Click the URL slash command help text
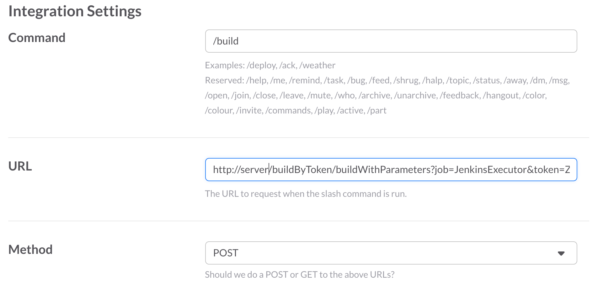The width and height of the screenshot is (598, 294). pos(306,194)
